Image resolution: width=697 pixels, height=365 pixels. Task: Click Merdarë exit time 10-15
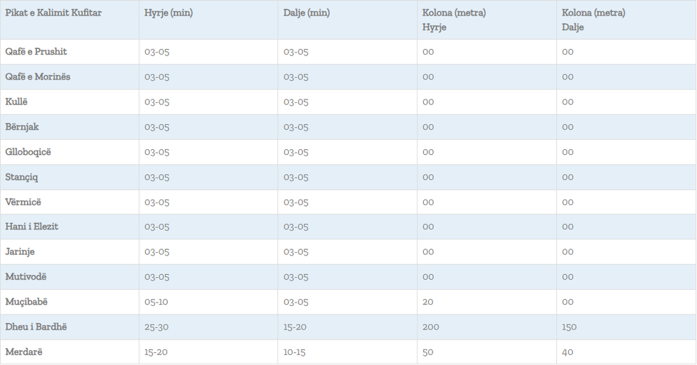click(295, 352)
